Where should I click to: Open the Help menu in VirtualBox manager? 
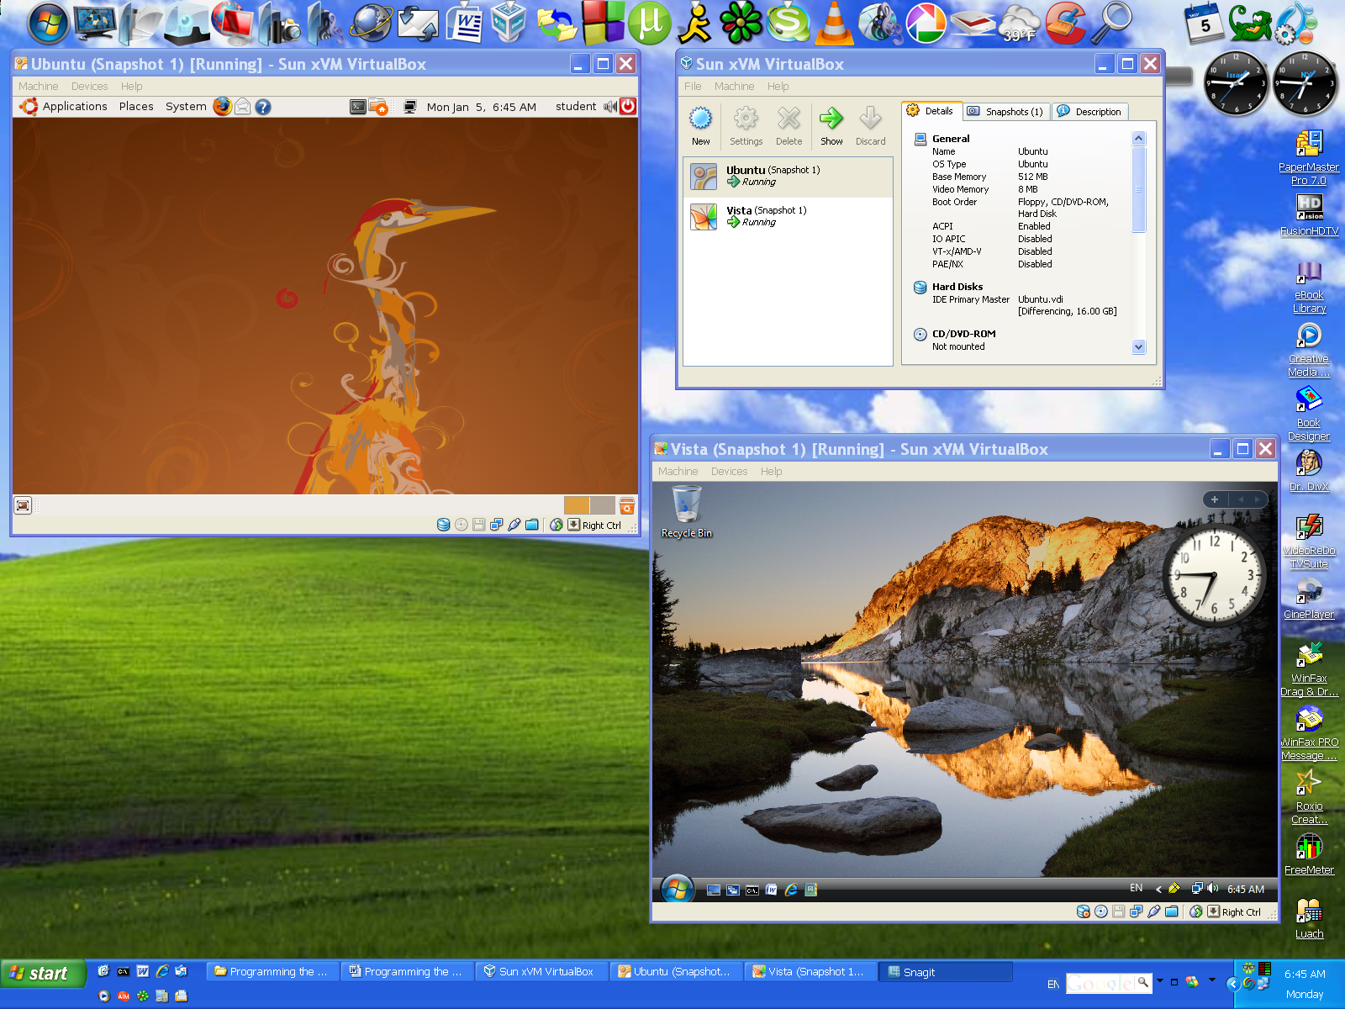(778, 86)
